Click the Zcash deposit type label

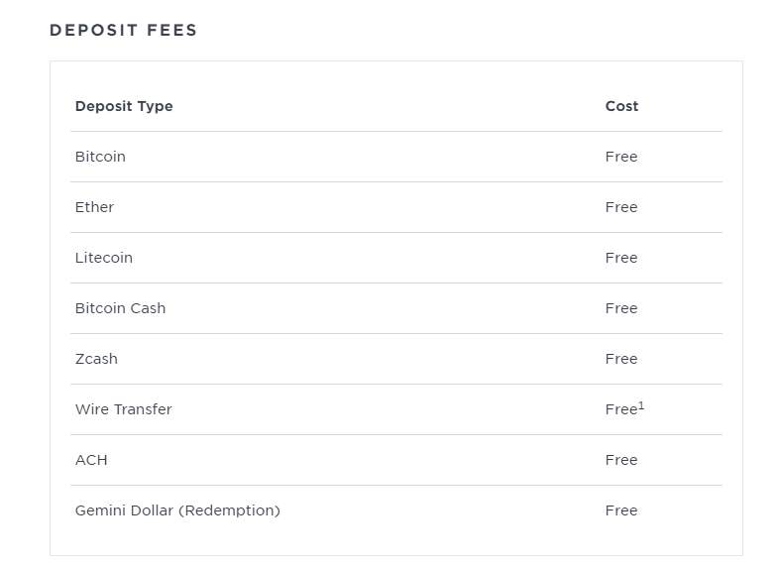click(96, 359)
